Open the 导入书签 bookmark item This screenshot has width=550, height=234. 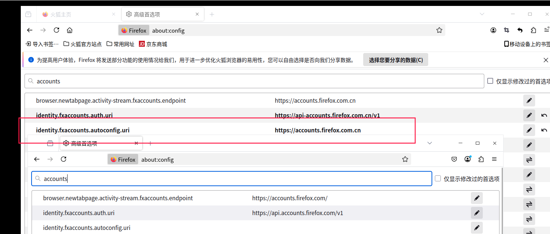(42, 44)
